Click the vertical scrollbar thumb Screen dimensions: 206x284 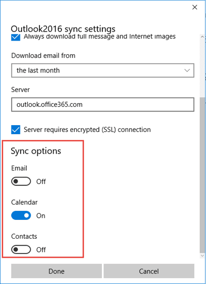click(202, 175)
